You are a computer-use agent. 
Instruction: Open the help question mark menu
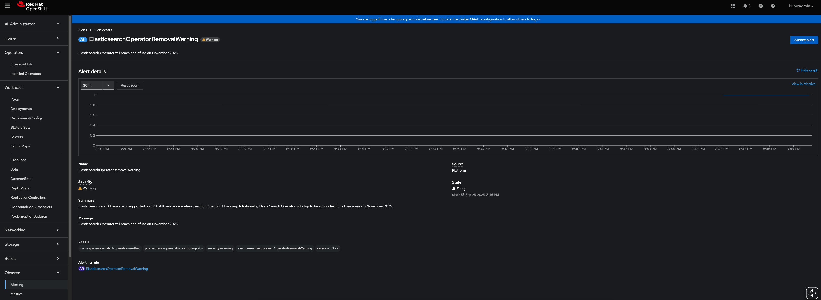[x=772, y=6]
